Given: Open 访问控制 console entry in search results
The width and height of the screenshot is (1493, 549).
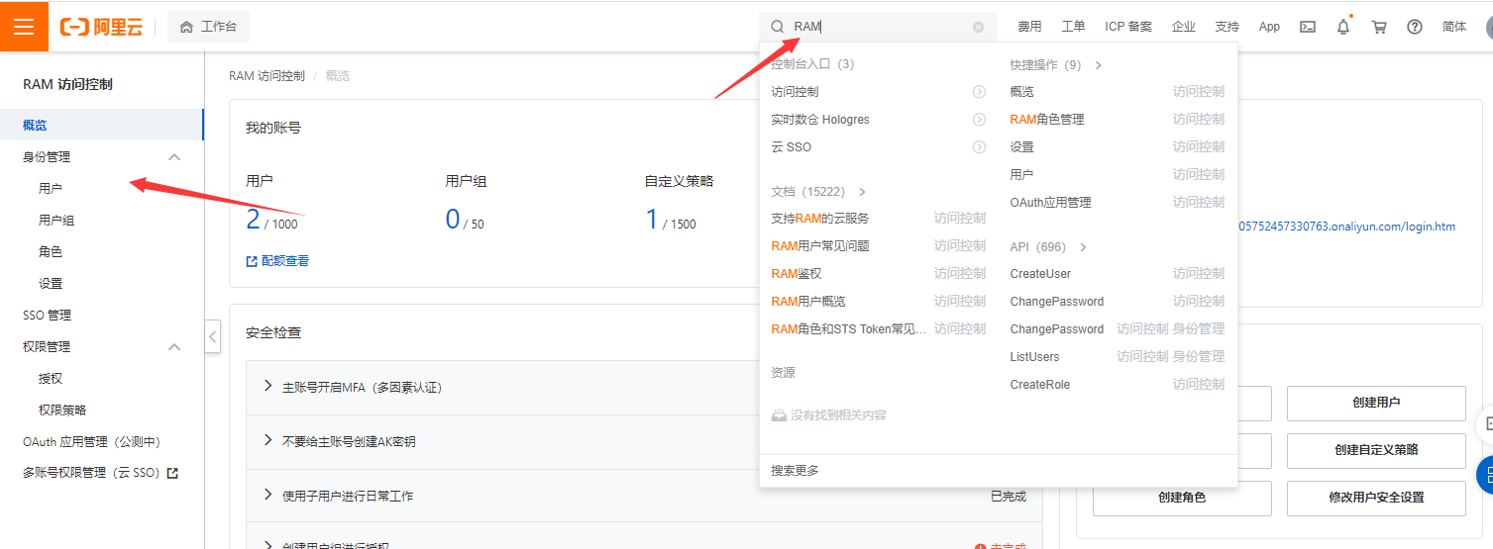Looking at the screenshot, I should (795, 92).
